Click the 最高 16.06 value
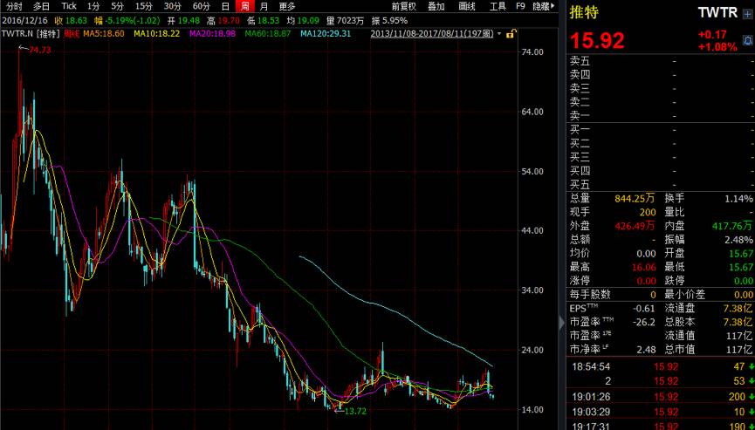 coord(642,267)
